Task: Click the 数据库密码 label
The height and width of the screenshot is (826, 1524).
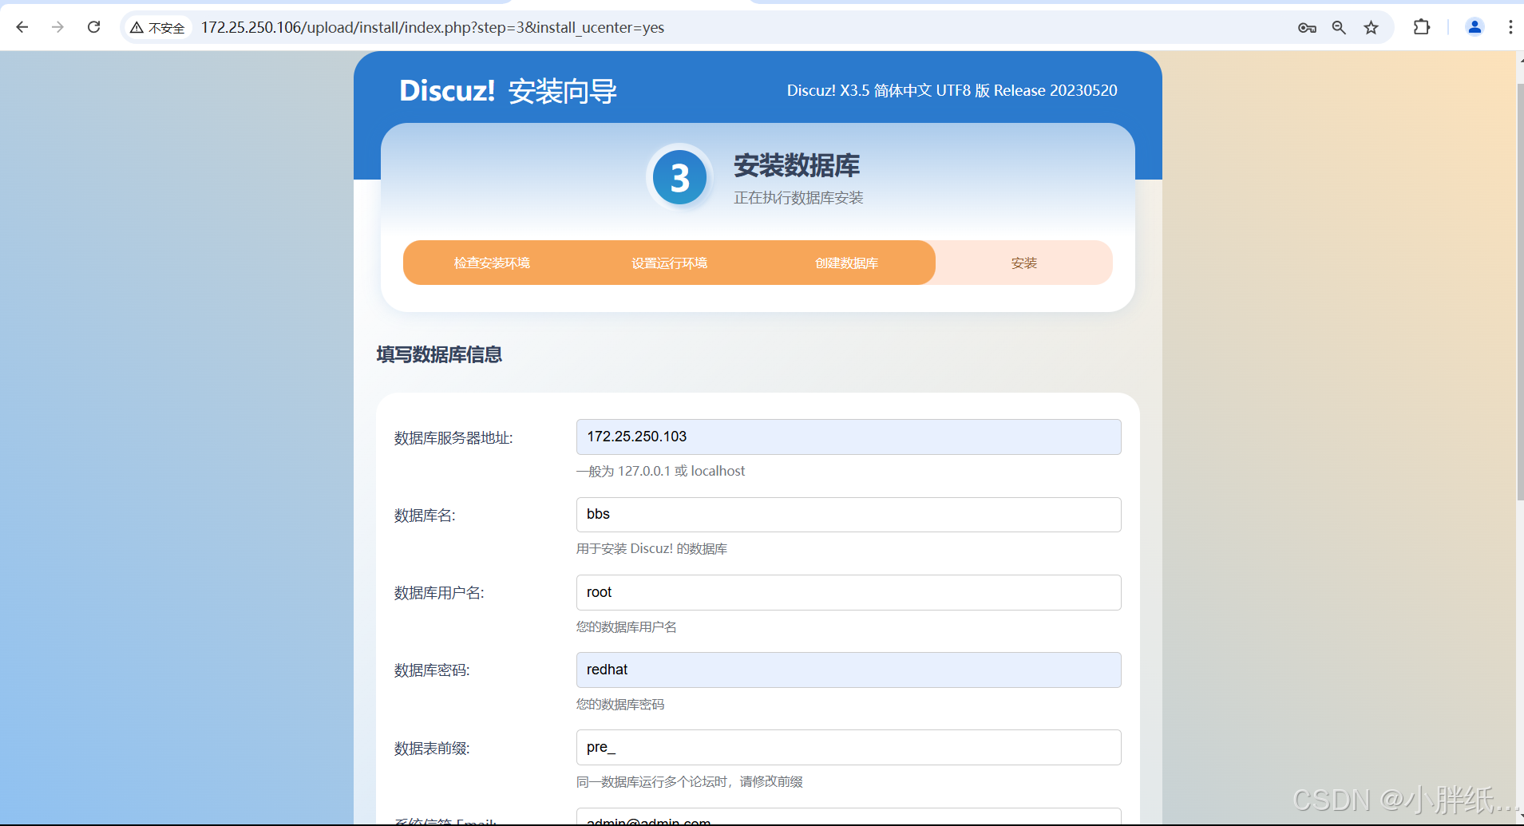Action: coord(432,670)
